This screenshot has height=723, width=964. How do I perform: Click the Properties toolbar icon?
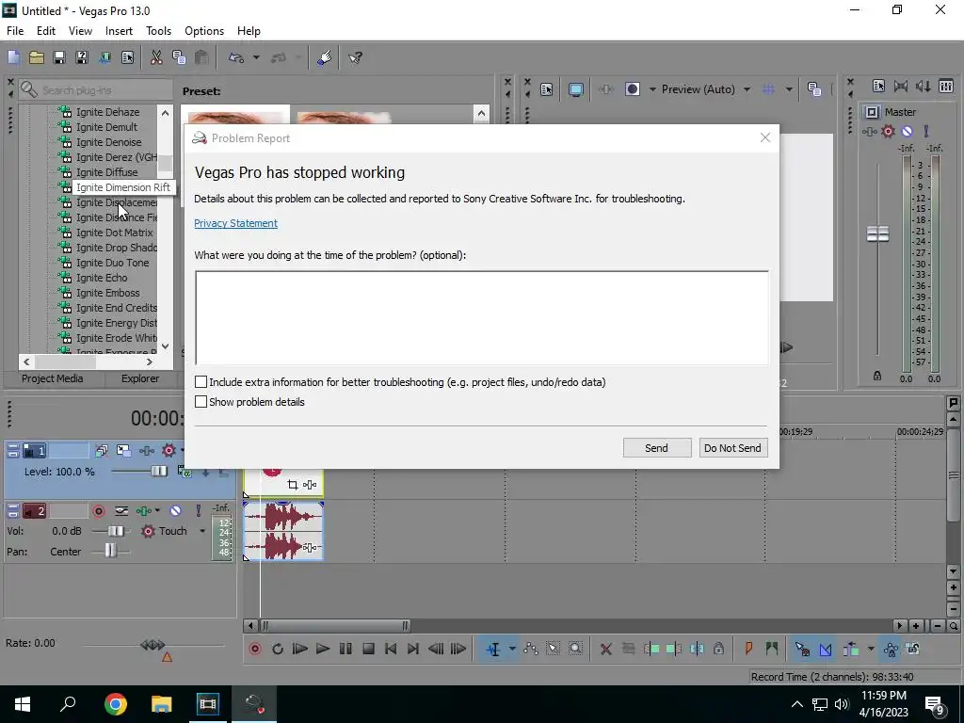(127, 57)
